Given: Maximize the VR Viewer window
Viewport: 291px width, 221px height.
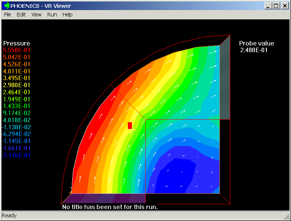Looking at the screenshot, I should click(276, 6).
